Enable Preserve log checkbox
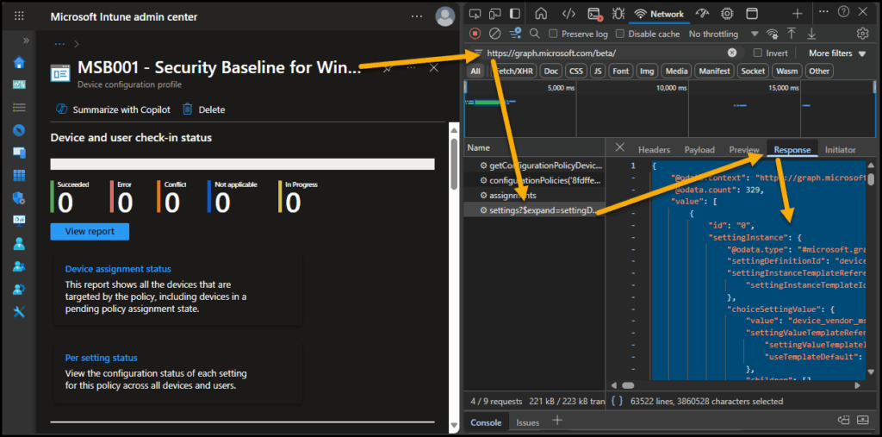 point(553,34)
